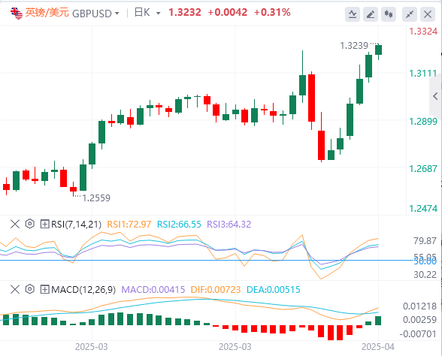This screenshot has width=442, height=356.
Task: Remove the MACD indicator with X
Action: 15,289
